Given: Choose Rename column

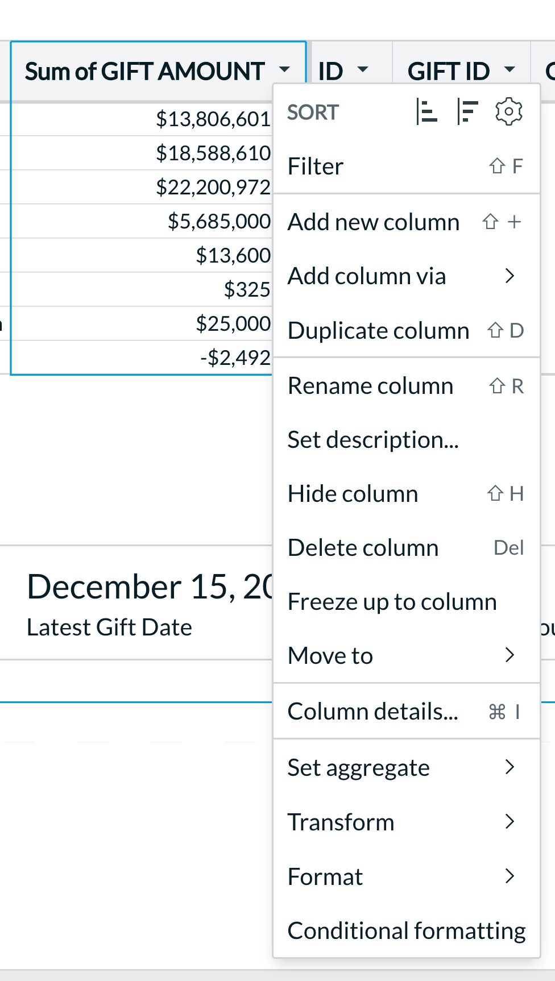Looking at the screenshot, I should tap(406, 386).
